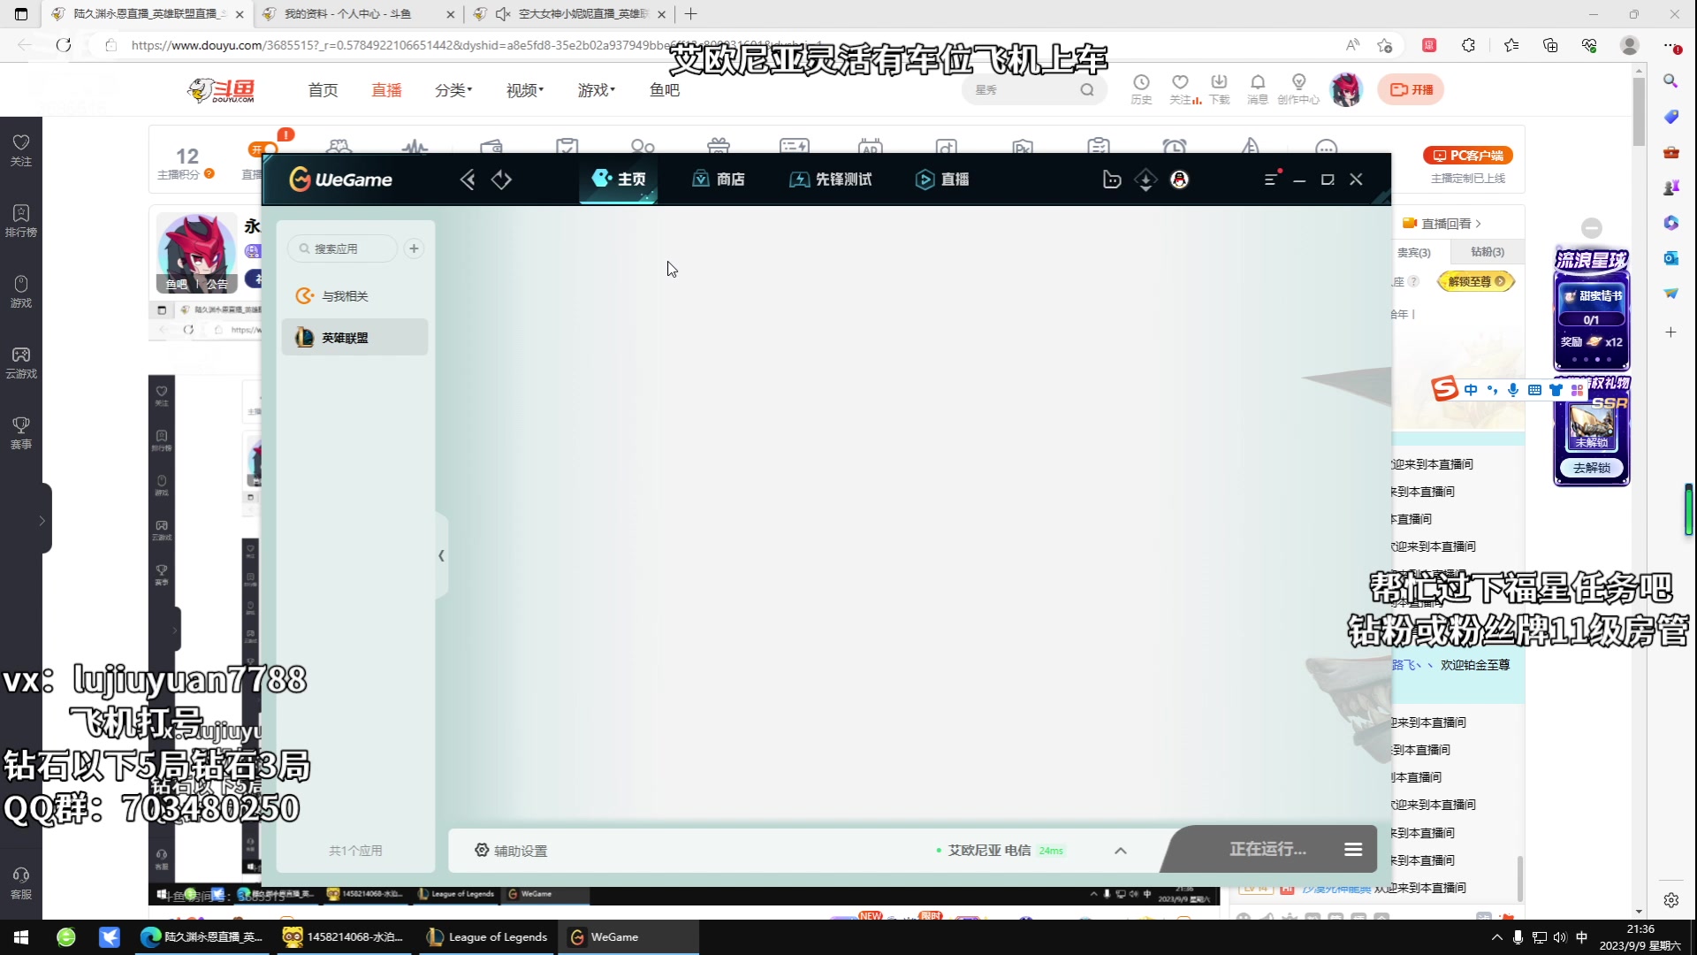Open 客服 in Douyu left sidebar
This screenshot has height=955, width=1697.
point(21,883)
